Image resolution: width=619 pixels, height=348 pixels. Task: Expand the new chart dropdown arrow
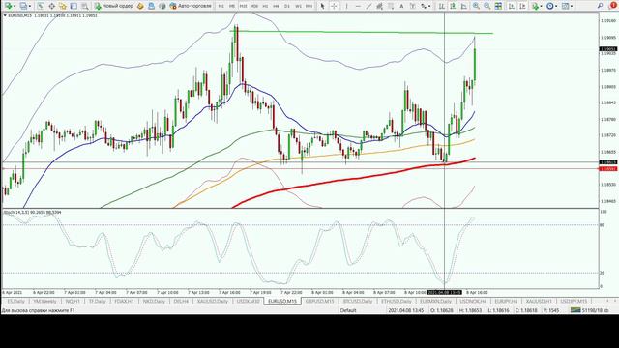pyautogui.click(x=15, y=7)
